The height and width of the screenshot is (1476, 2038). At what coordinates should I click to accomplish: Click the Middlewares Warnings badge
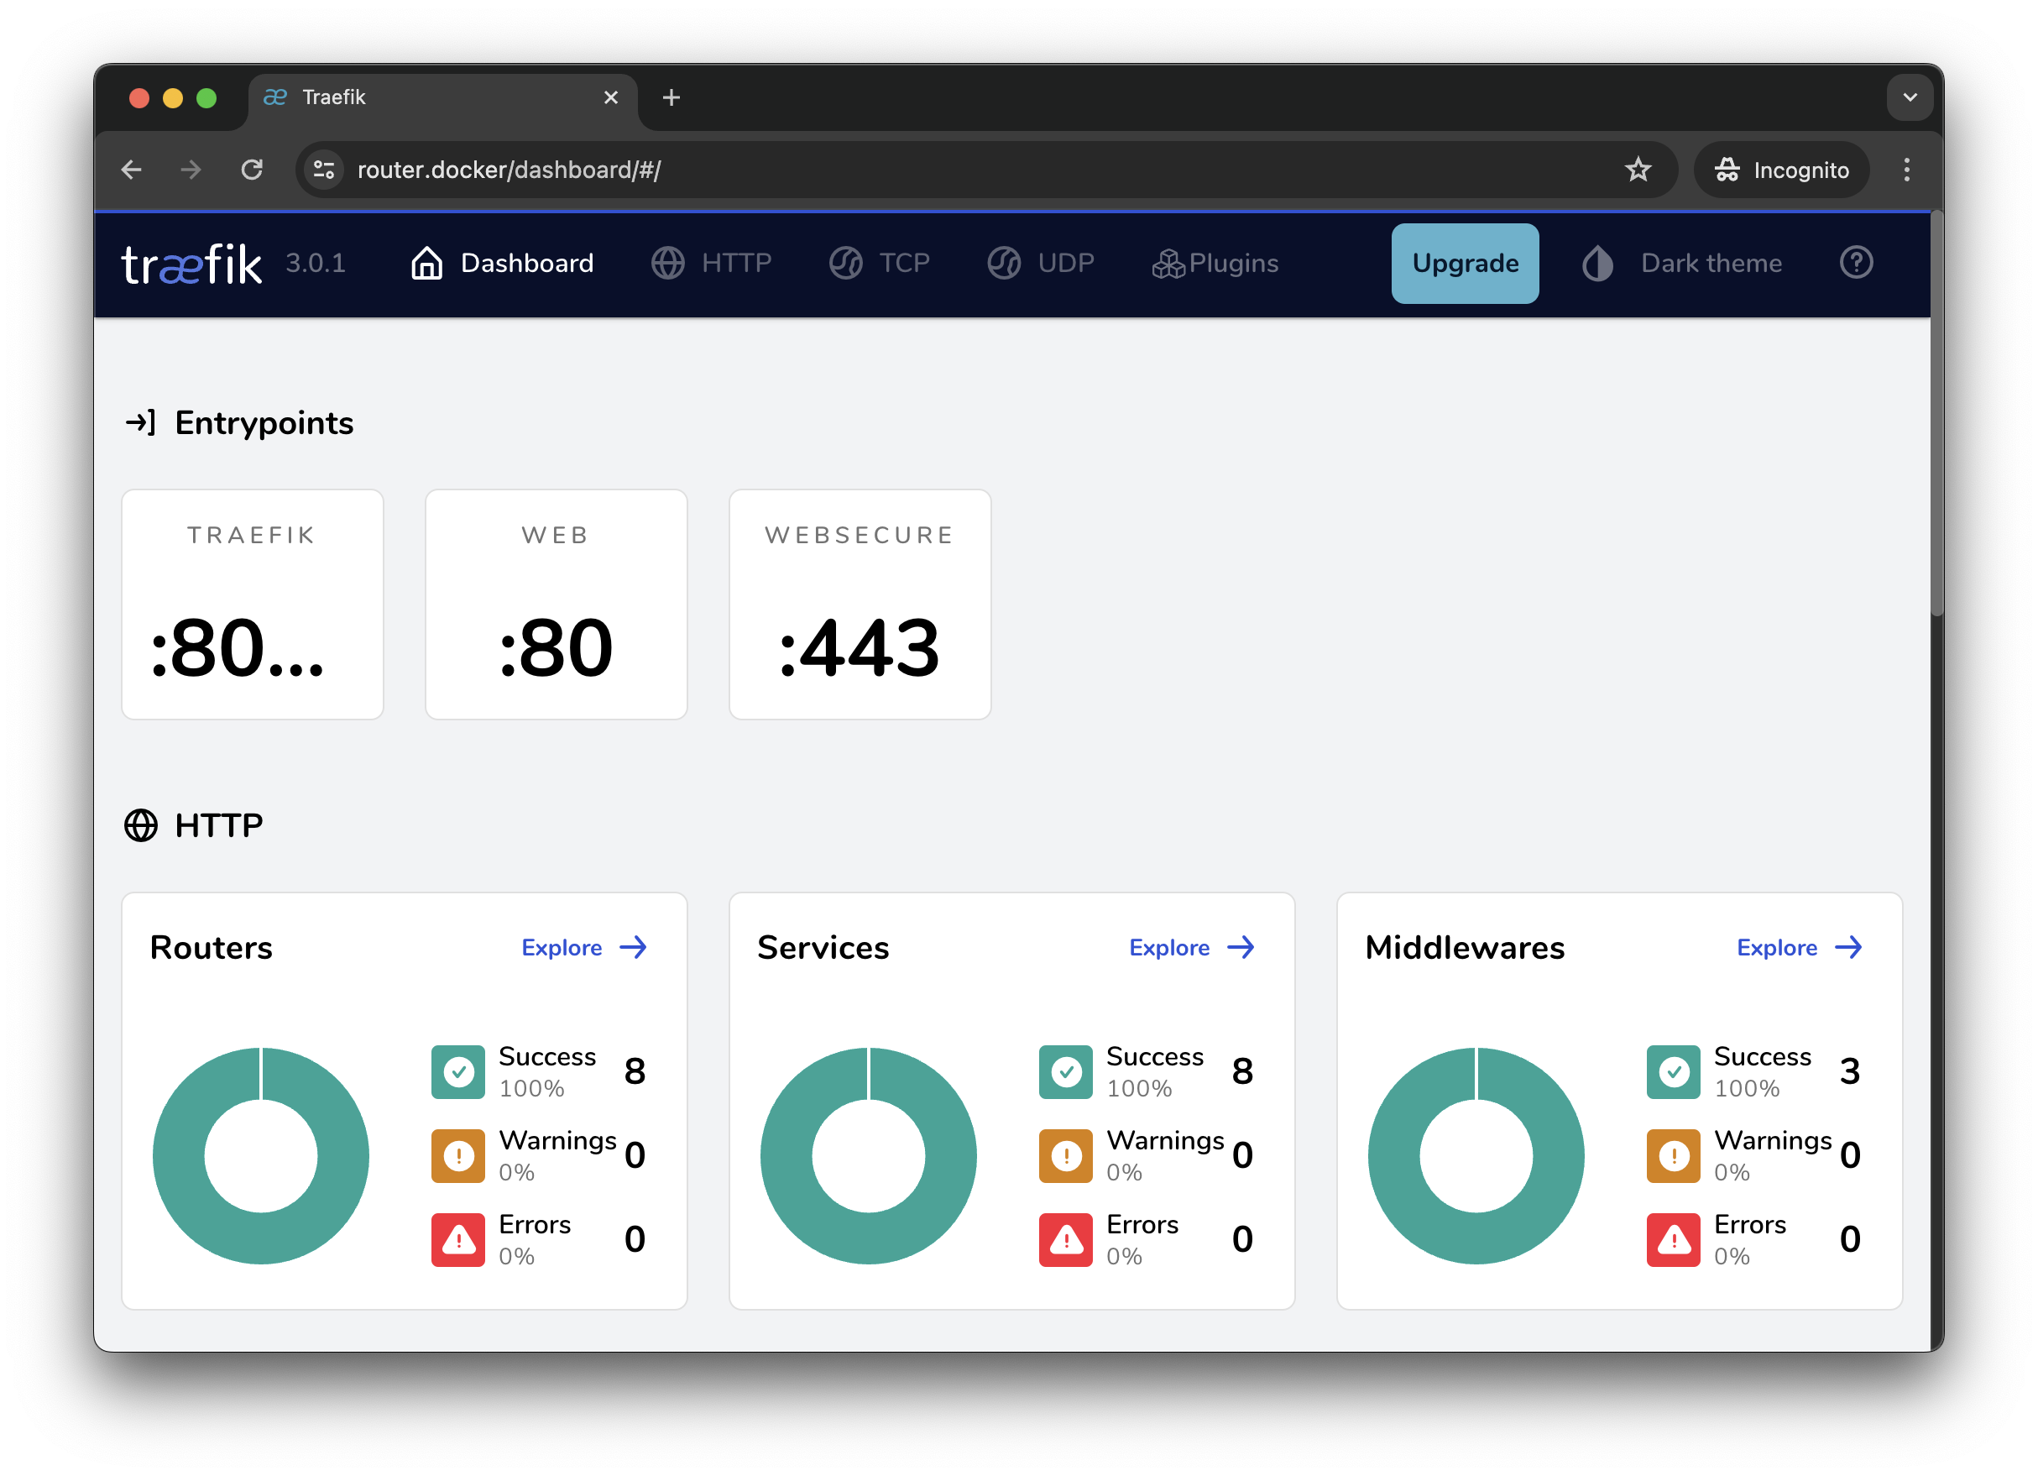(x=1672, y=1156)
